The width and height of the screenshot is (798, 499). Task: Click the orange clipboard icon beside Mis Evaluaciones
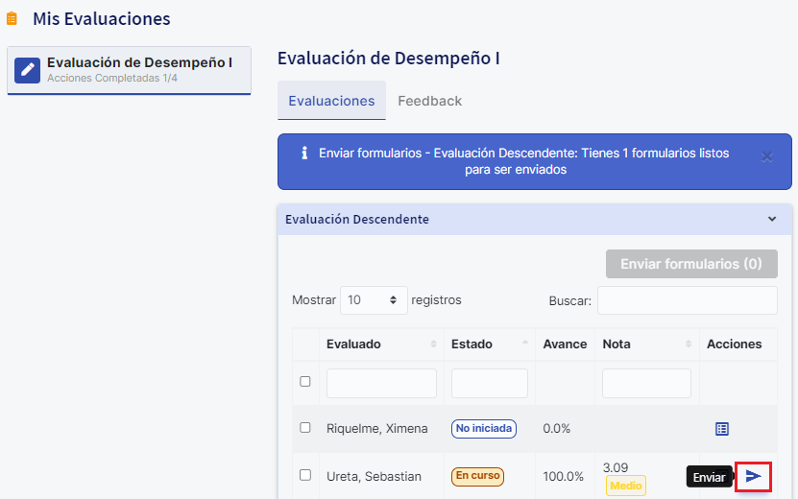(x=12, y=19)
